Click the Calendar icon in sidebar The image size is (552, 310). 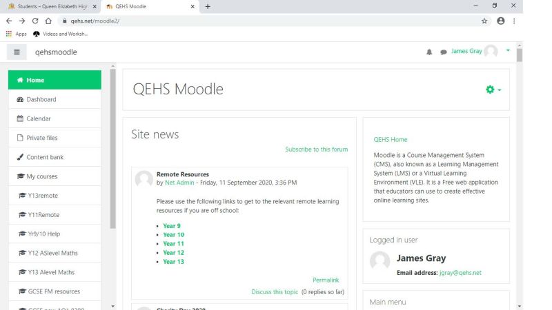[20, 118]
